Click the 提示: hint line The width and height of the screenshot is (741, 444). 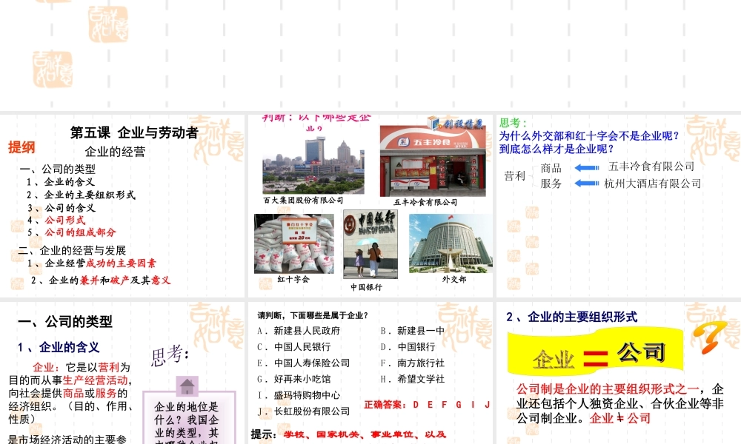349,434
